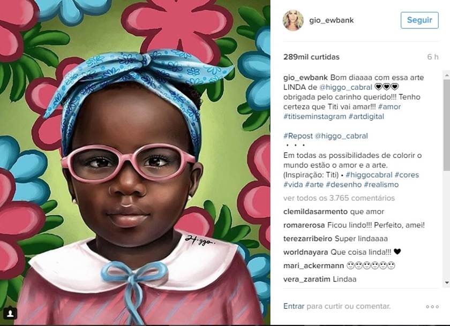Open the three dots more options menu
The image size is (450, 326).
[x=432, y=307]
